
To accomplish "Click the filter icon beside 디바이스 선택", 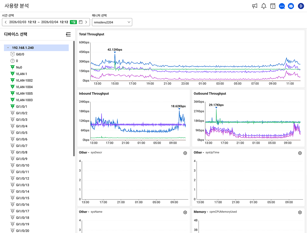I will [68, 34].
